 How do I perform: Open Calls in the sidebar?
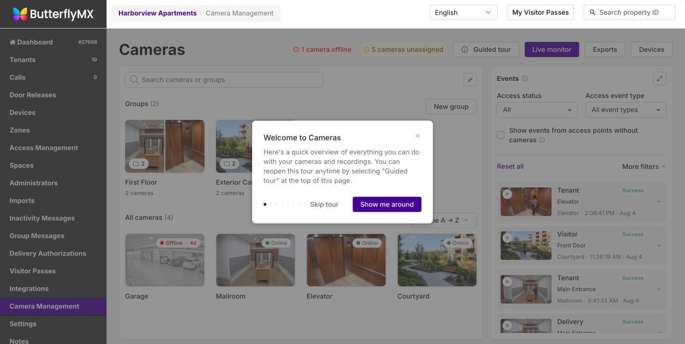click(53, 77)
